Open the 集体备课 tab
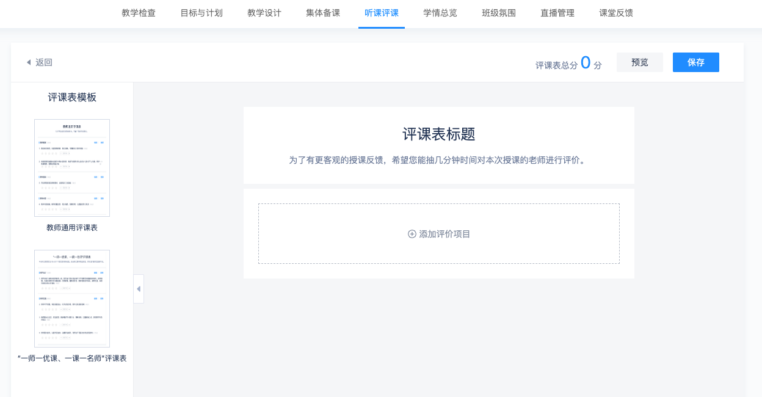This screenshot has height=397, width=762. click(x=323, y=13)
